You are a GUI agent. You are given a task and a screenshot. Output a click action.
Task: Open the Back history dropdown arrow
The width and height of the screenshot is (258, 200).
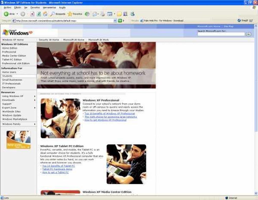pos(17,14)
